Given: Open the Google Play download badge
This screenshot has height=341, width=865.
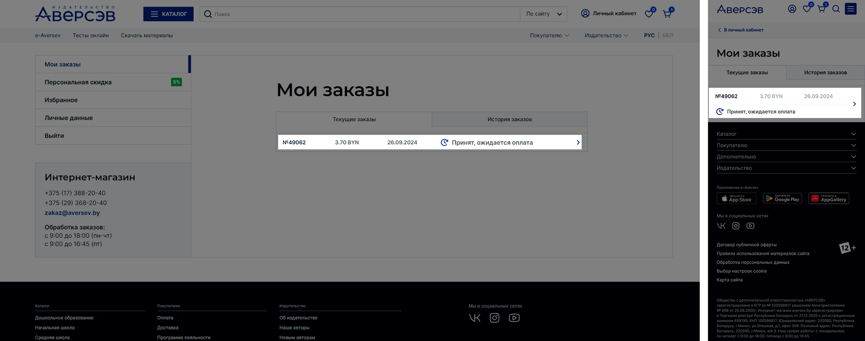Looking at the screenshot, I should click(x=782, y=199).
